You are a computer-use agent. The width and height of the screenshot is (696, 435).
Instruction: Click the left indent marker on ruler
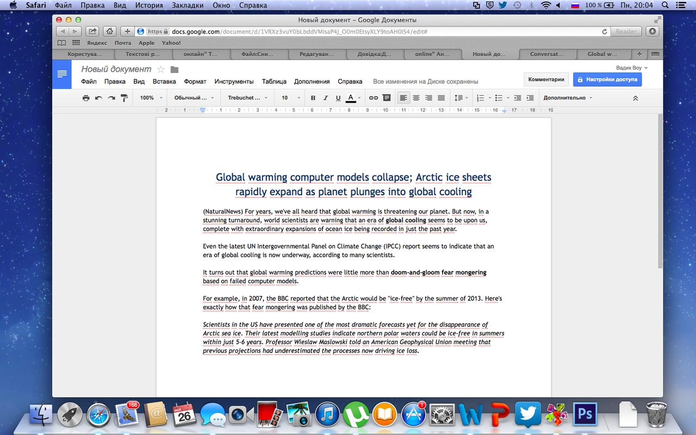coord(202,110)
